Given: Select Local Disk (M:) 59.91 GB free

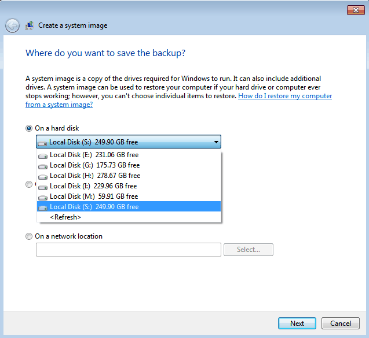Looking at the screenshot, I should (94, 196).
